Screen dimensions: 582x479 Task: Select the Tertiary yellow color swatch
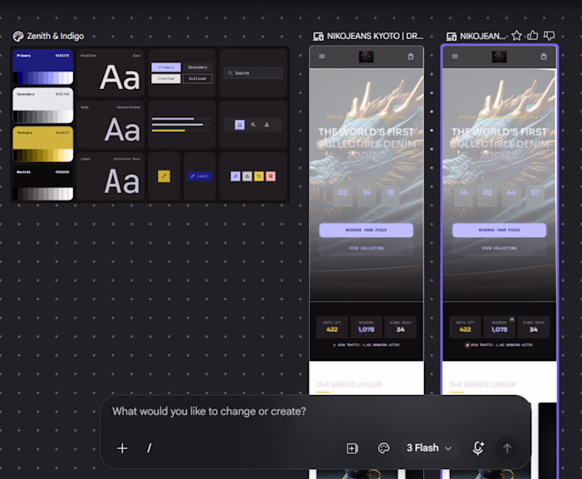pos(43,144)
